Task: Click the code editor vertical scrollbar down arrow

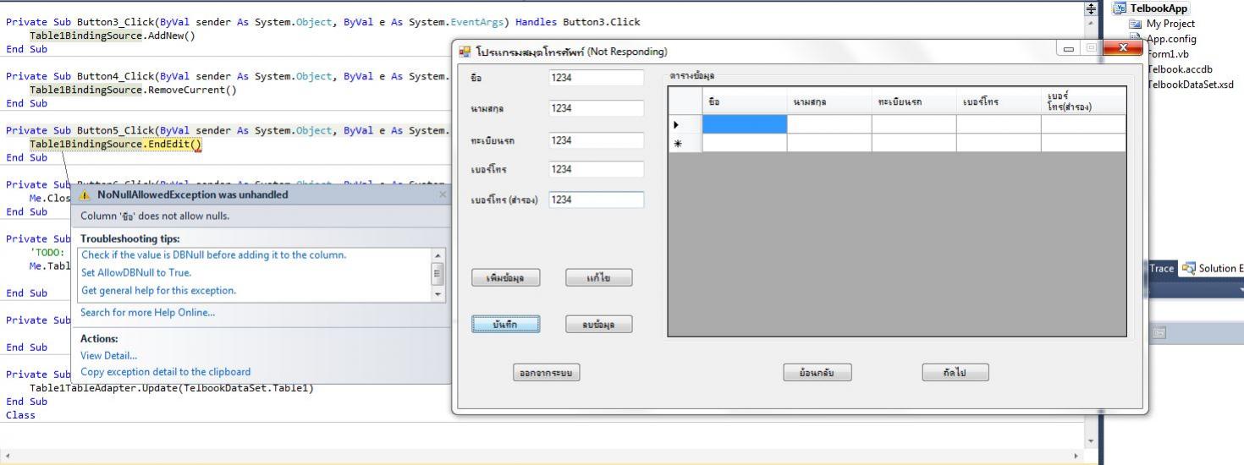Action: (x=1092, y=441)
